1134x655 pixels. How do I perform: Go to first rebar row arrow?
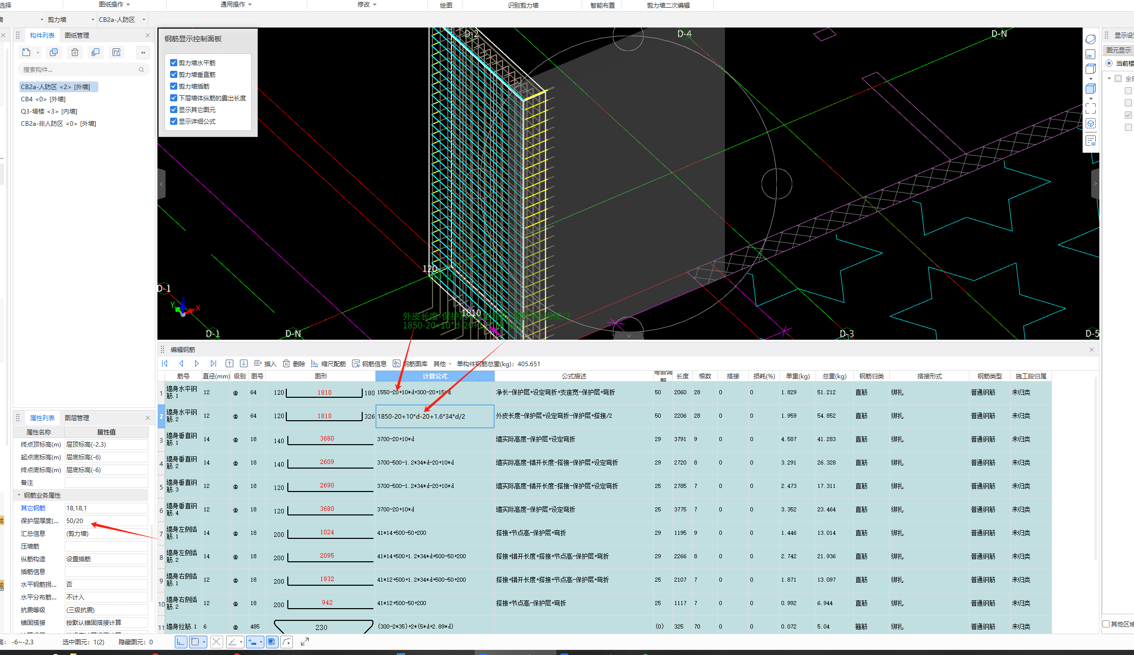point(165,364)
